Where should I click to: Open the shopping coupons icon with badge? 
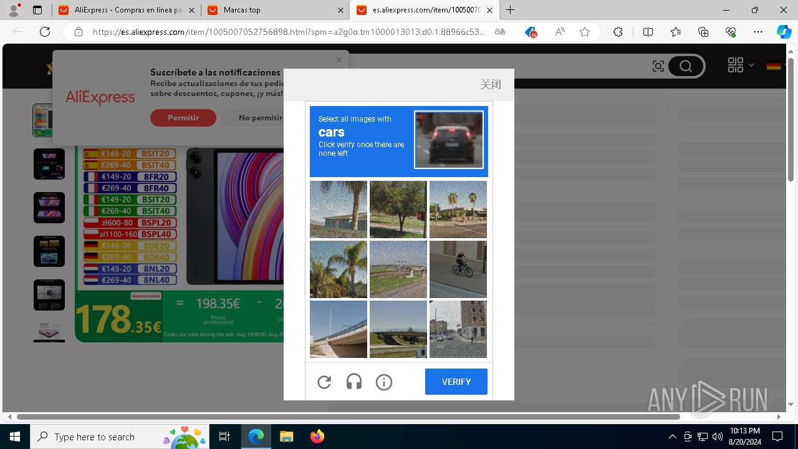point(531,32)
